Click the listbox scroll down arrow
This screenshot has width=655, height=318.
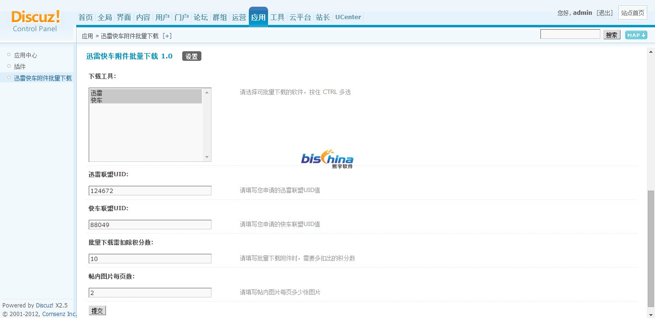coord(207,157)
